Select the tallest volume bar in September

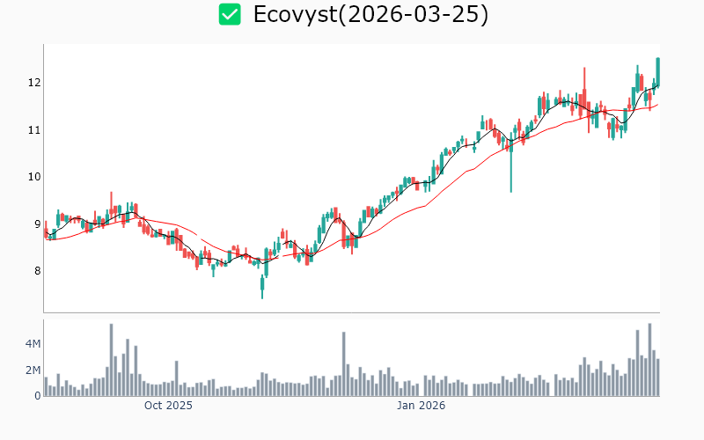(112, 361)
